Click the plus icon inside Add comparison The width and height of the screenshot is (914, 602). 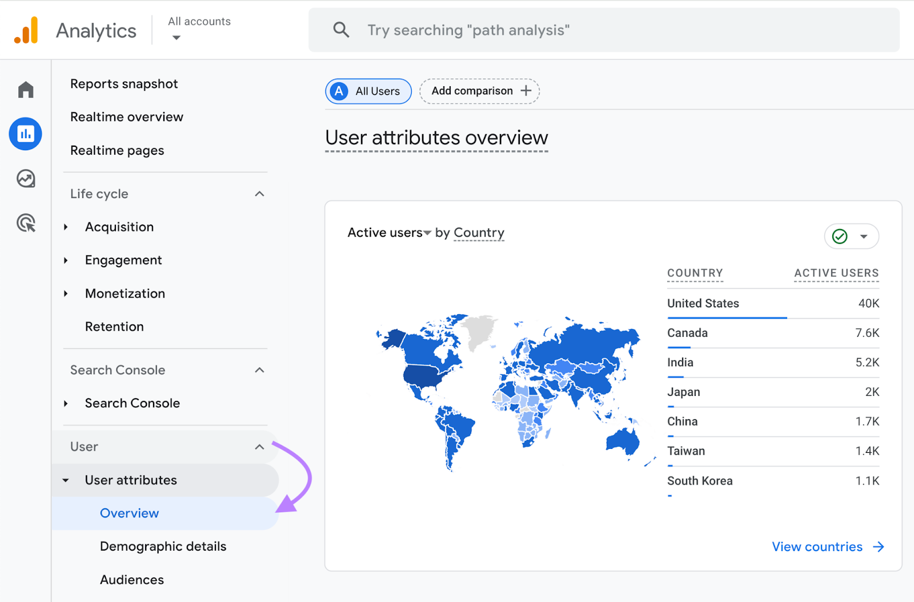pos(525,91)
